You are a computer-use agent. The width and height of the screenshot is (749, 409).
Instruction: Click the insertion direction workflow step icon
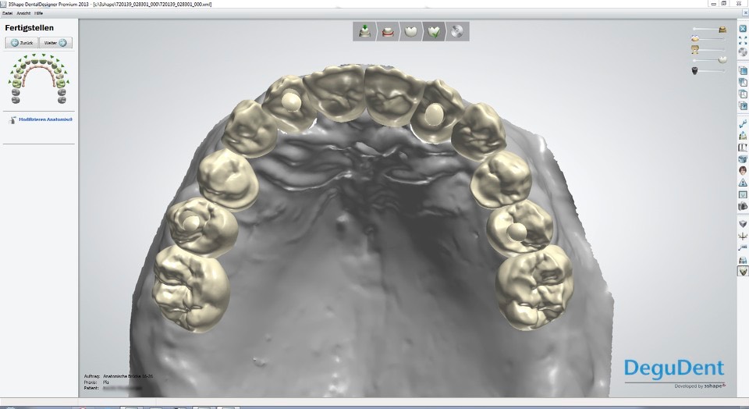(364, 32)
